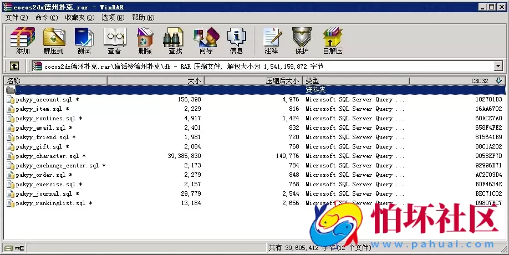Click the archive icon in address bar
This screenshot has width=509, height=255.
pyautogui.click(x=38, y=66)
